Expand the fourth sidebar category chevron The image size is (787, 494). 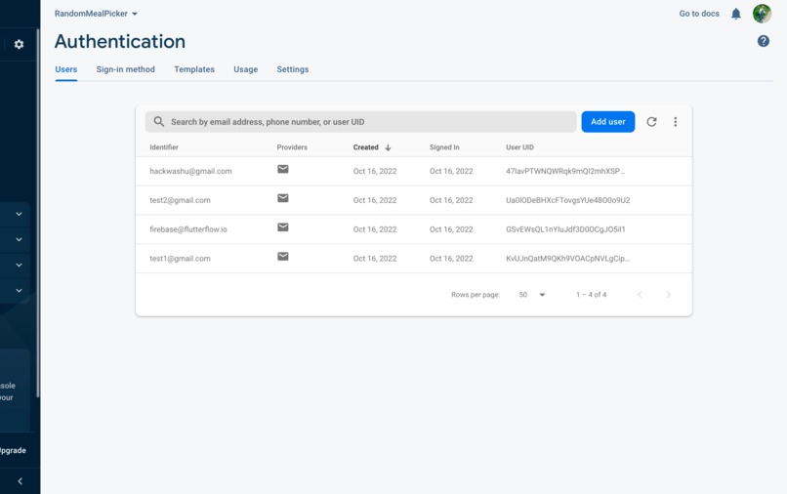19,290
